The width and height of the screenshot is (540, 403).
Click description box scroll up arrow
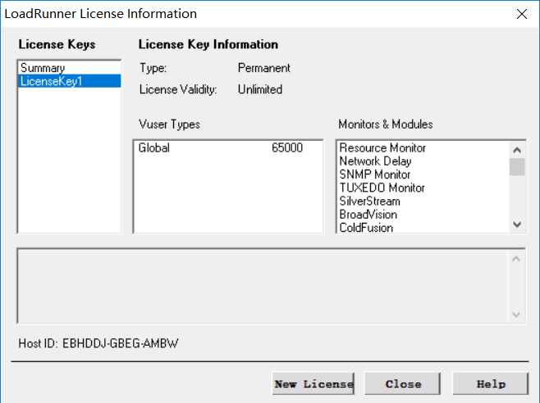(516, 259)
